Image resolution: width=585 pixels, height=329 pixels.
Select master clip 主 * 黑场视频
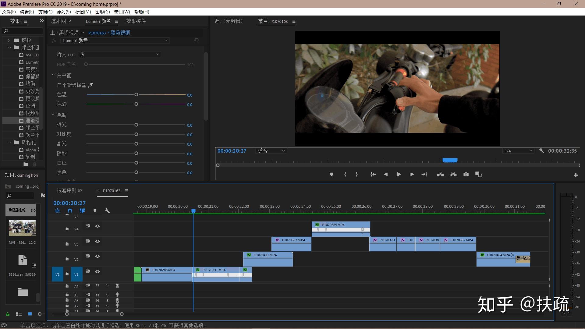(x=64, y=33)
